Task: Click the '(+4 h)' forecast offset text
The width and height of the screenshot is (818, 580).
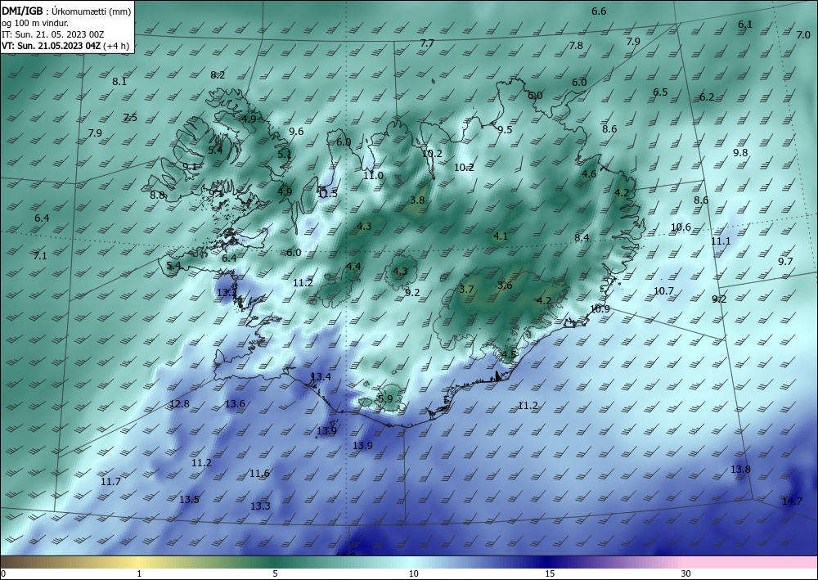Action: click(116, 46)
